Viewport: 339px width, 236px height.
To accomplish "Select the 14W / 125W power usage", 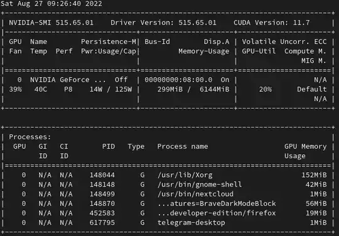I will pos(110,89).
